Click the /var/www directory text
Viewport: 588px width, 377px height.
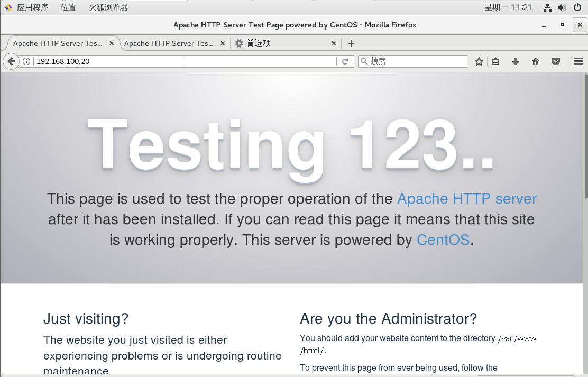517,338
